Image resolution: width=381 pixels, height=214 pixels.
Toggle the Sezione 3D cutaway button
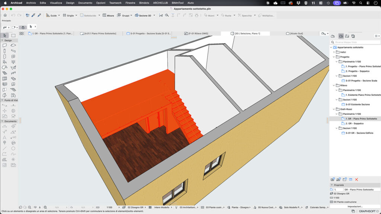143,15
